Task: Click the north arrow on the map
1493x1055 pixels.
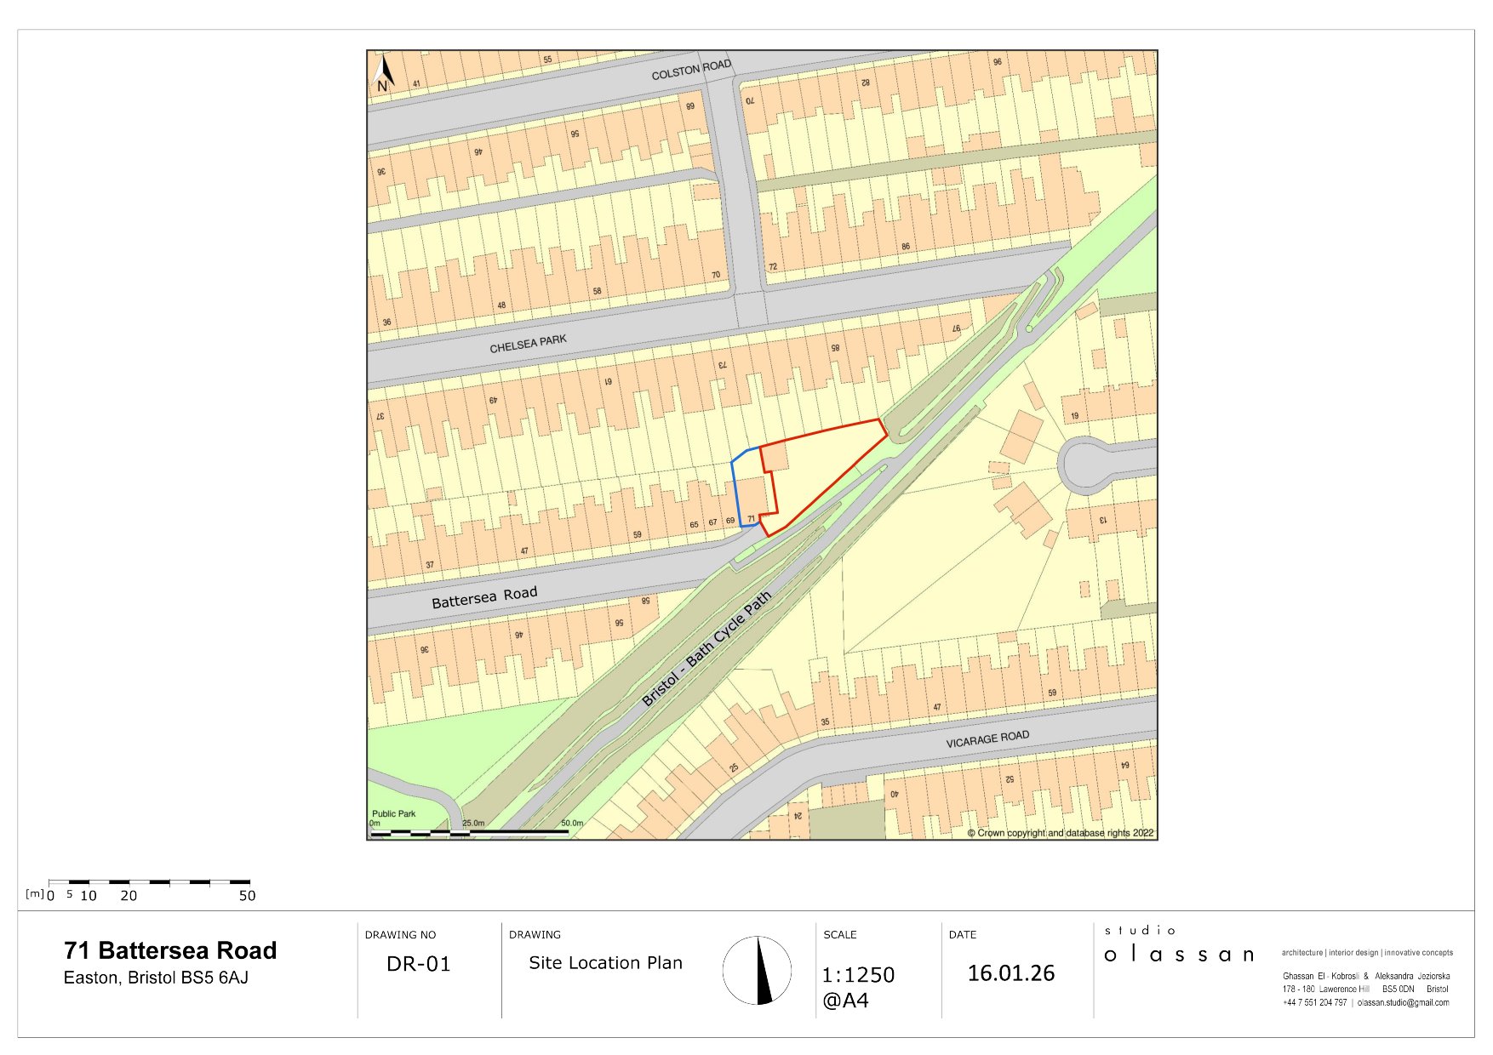Action: pyautogui.click(x=384, y=74)
